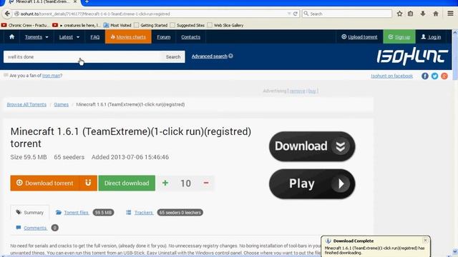Follow the iron man link
458x257 pixels.
coord(51,76)
